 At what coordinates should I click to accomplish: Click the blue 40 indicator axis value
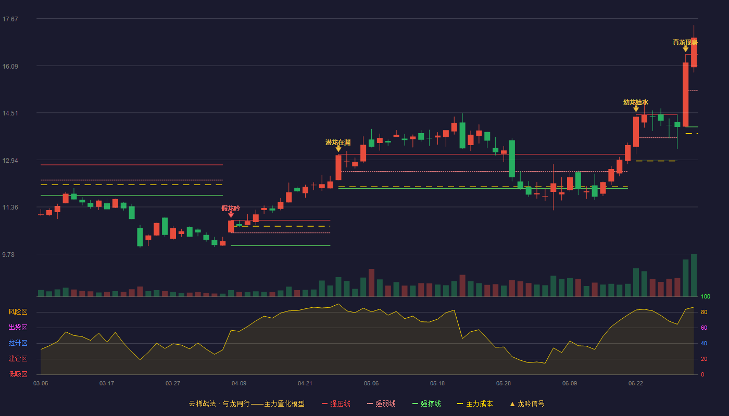704,343
